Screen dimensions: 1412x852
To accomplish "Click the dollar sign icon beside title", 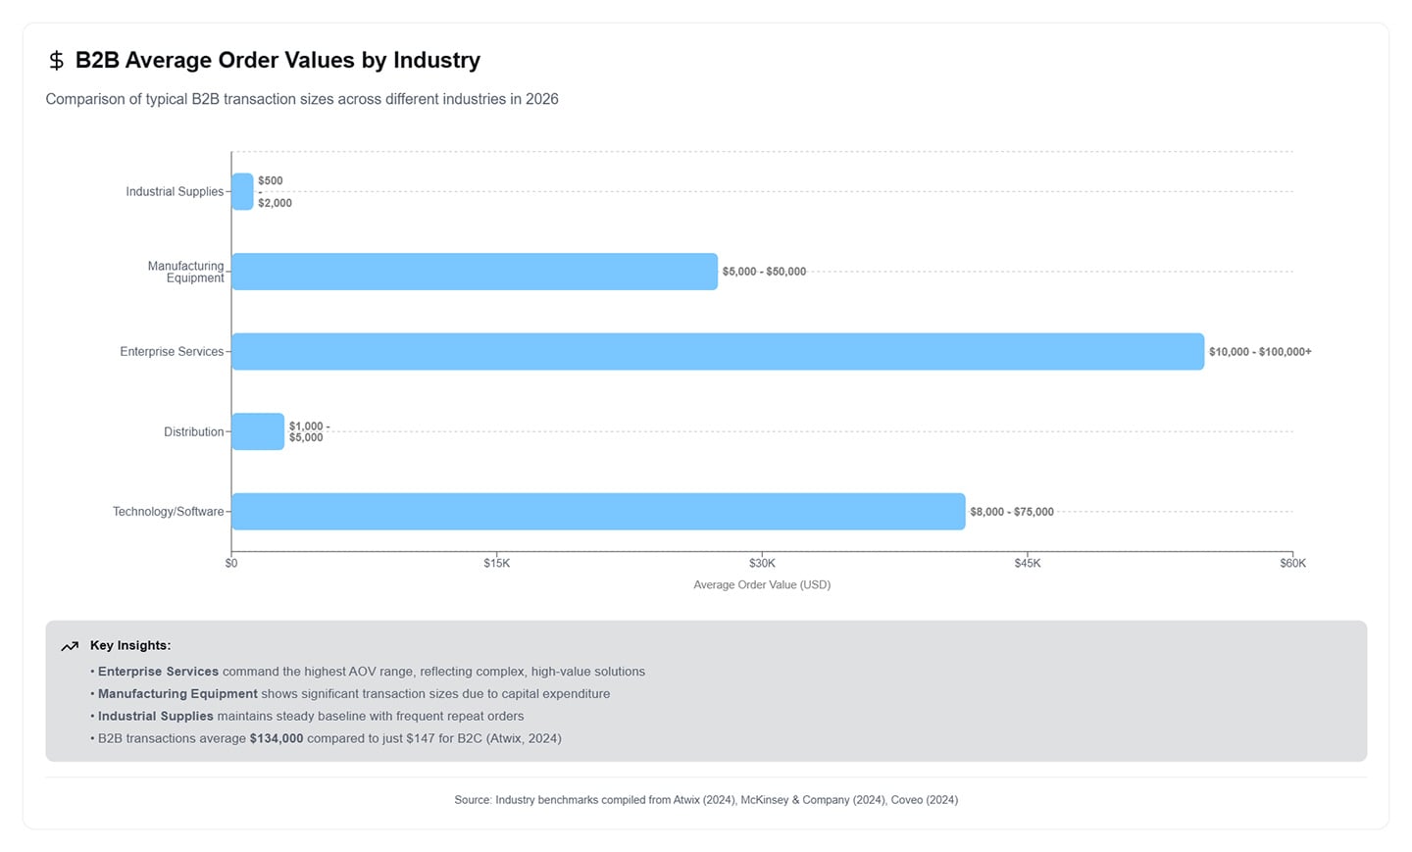I will pyautogui.click(x=56, y=61).
